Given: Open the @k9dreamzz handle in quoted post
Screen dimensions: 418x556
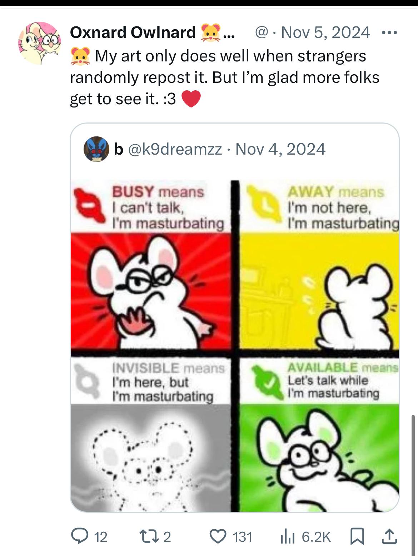Looking at the screenshot, I should pos(174,149).
